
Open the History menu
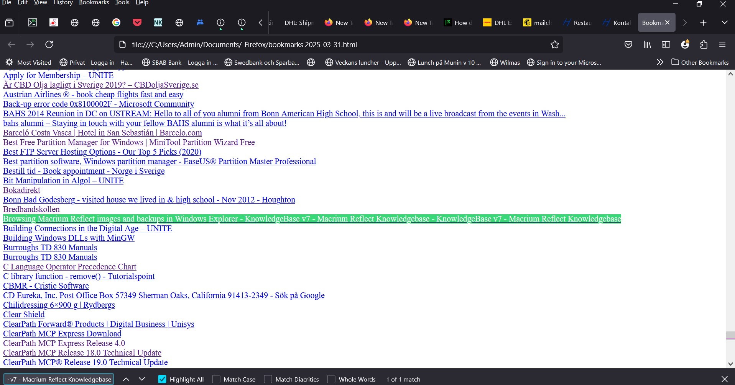[x=63, y=3]
